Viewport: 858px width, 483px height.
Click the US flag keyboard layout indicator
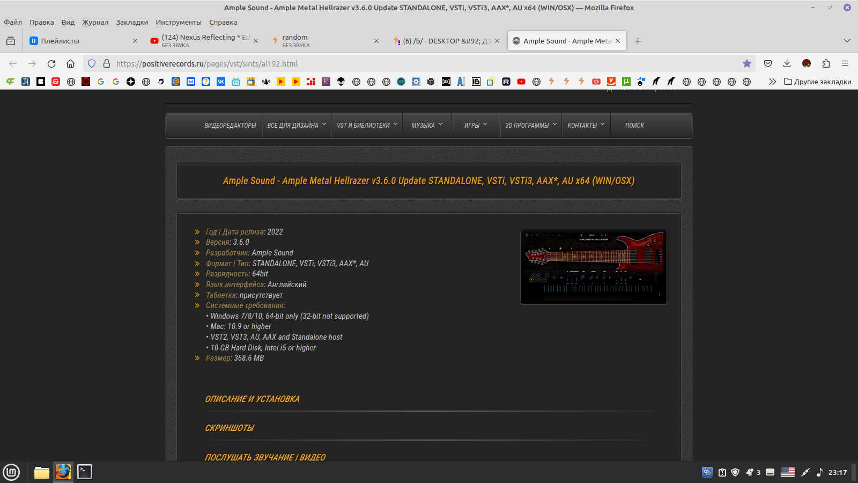[788, 472]
